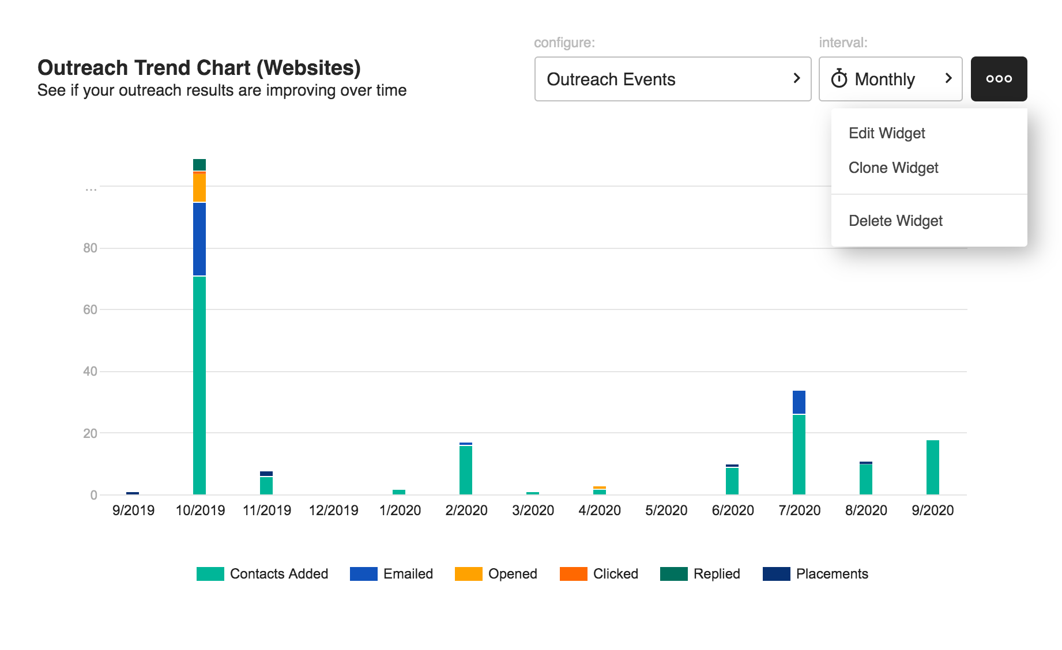1062x650 pixels.
Task: Click the orange Opened segment in 10/2019
Action: pyautogui.click(x=199, y=187)
